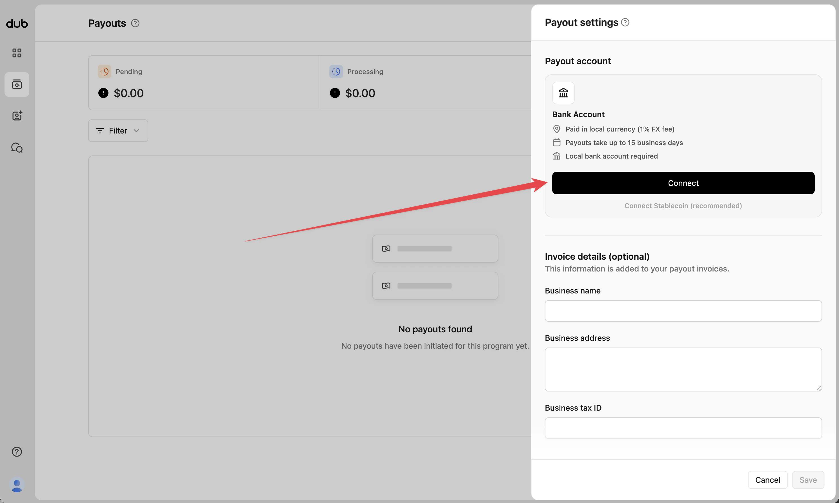Click the filter icon inside the Filter control
This screenshot has height=503, width=839.
click(100, 130)
